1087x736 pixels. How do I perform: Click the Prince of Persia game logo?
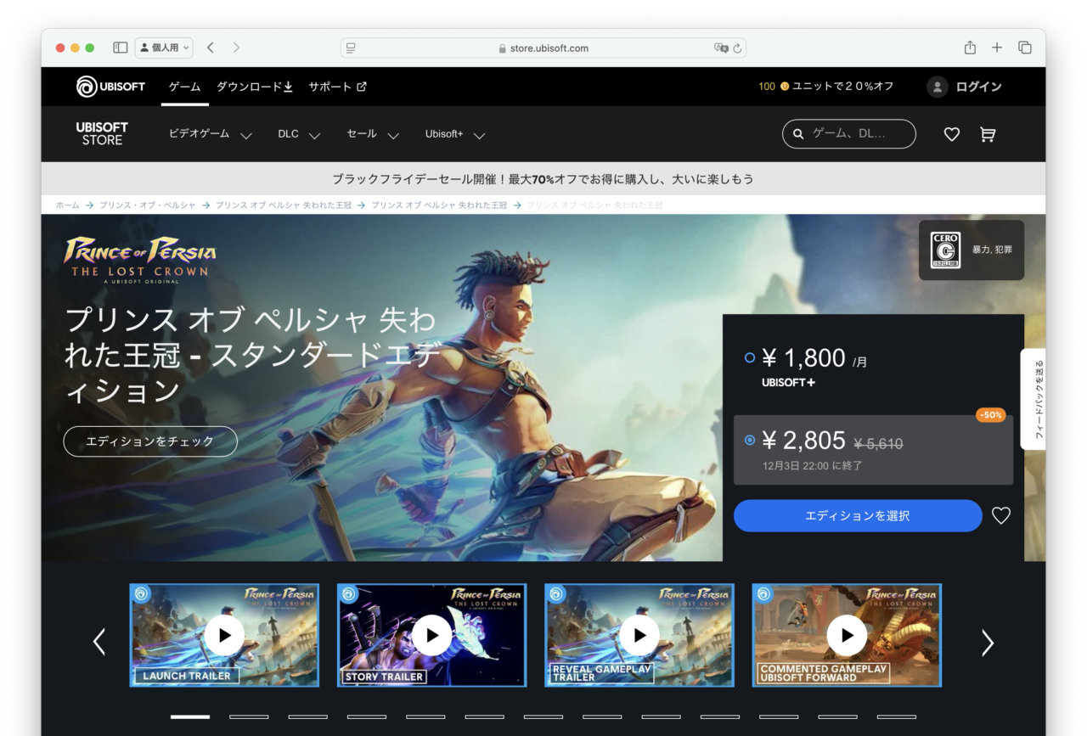140,258
